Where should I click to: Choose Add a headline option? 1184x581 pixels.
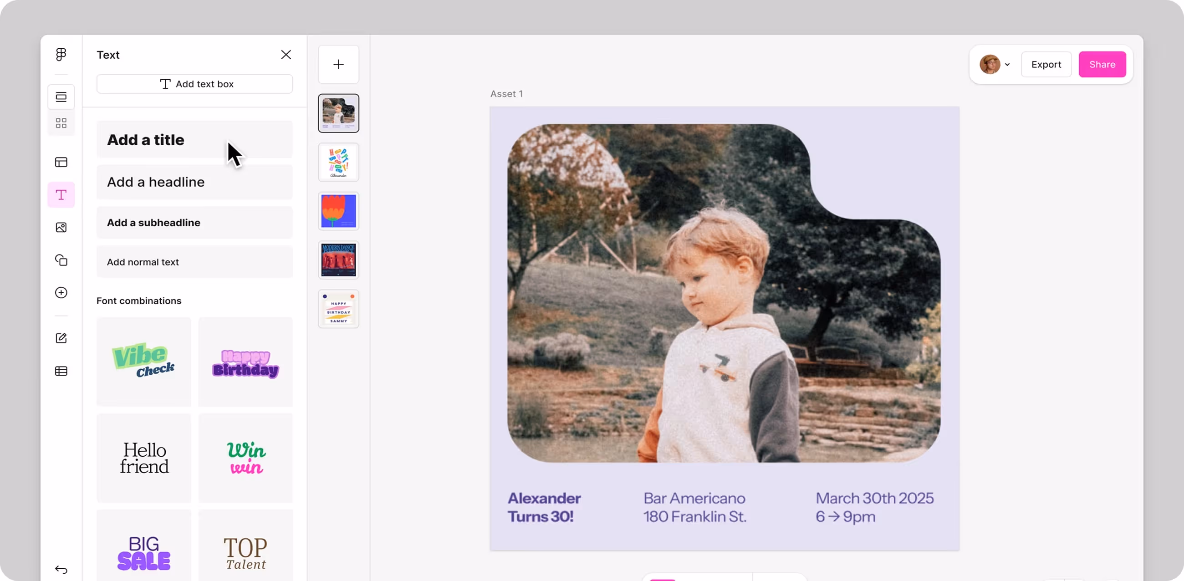(x=194, y=182)
